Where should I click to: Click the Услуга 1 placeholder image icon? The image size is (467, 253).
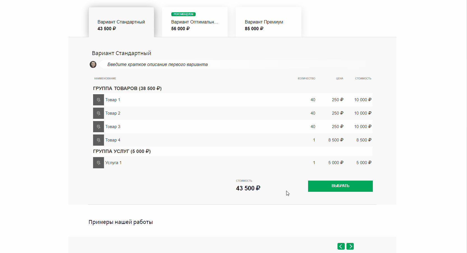(98, 163)
